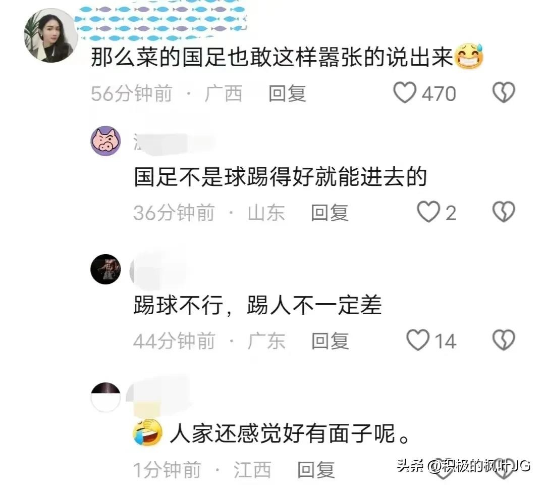Image resolution: width=543 pixels, height=485 pixels.
Task: Open the fish-pattern username of top commenter
Action: click(161, 23)
